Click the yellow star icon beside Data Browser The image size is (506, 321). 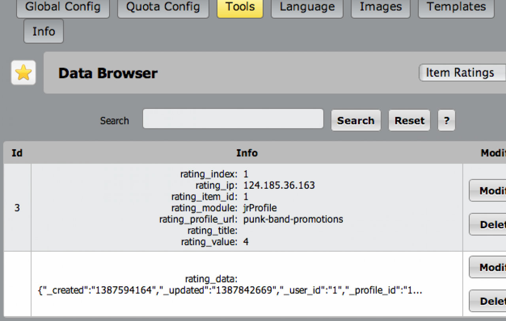(23, 73)
